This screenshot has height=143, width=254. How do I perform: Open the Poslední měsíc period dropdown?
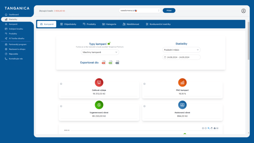coord(181,50)
